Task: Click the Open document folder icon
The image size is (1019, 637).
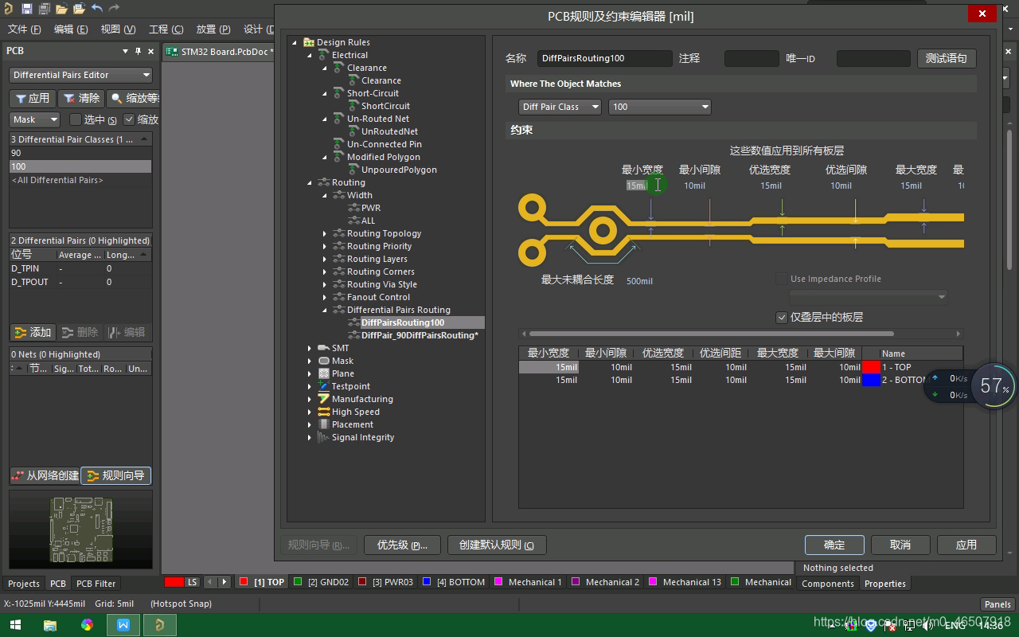Action: (x=62, y=9)
